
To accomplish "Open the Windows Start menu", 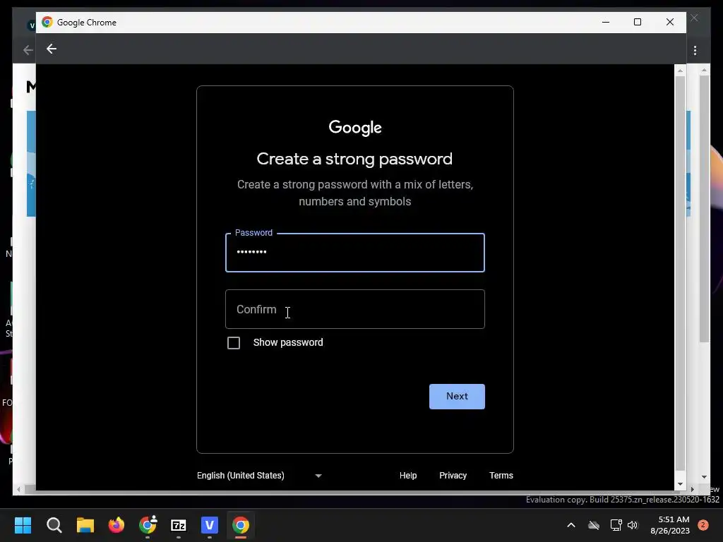I will pyautogui.click(x=23, y=525).
